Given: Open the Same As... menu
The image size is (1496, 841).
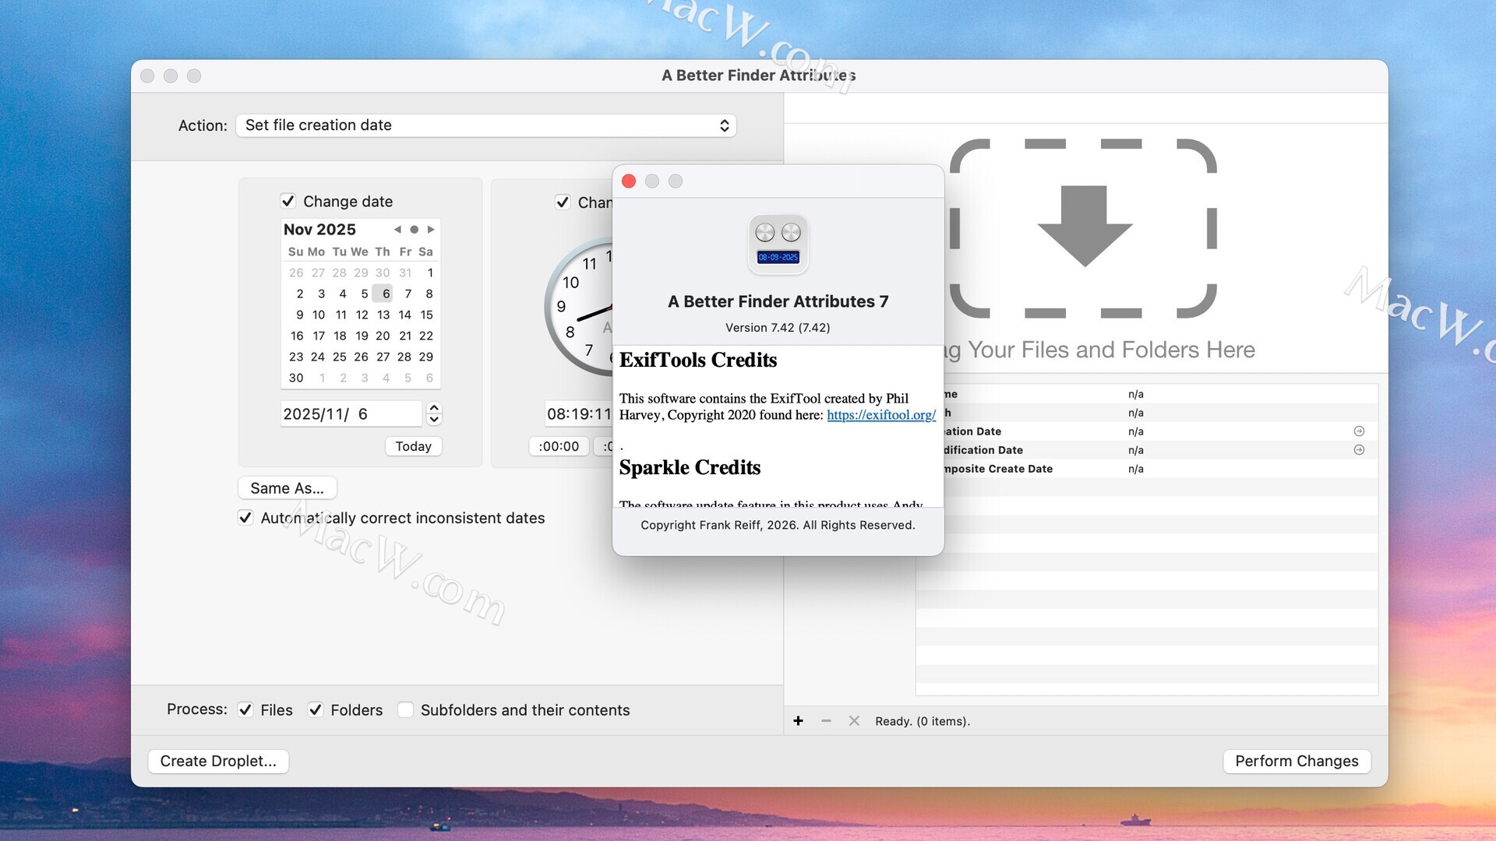Looking at the screenshot, I should tap(287, 488).
